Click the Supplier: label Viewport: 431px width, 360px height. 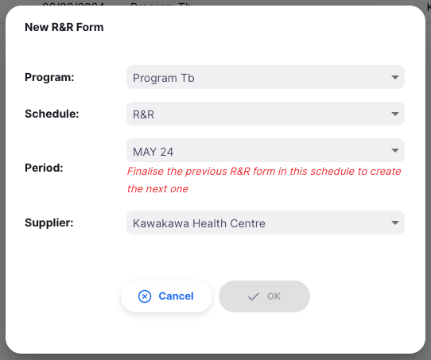[x=49, y=223]
